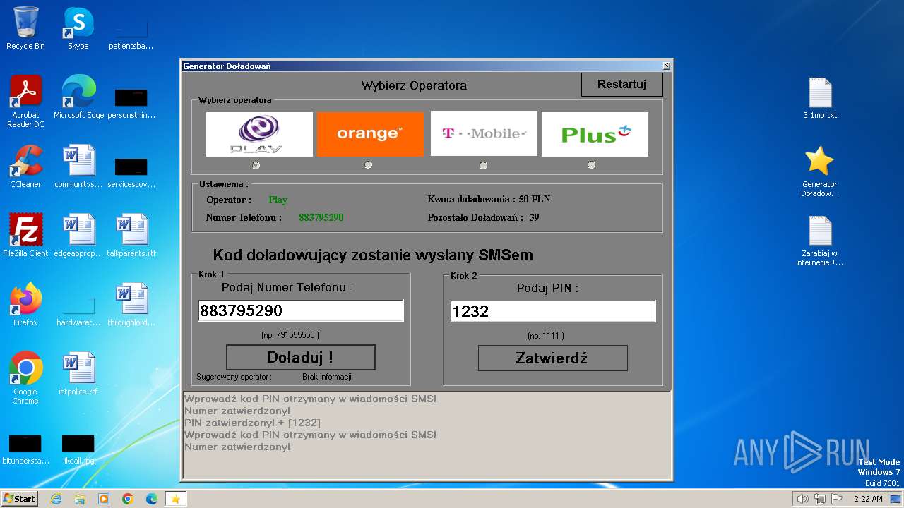Click green phone number 883795290 in settings

[x=321, y=217]
